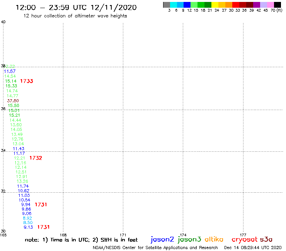The image size is (286, 251).
Task: Click the 171 longitude axis label
Action: [123, 235]
